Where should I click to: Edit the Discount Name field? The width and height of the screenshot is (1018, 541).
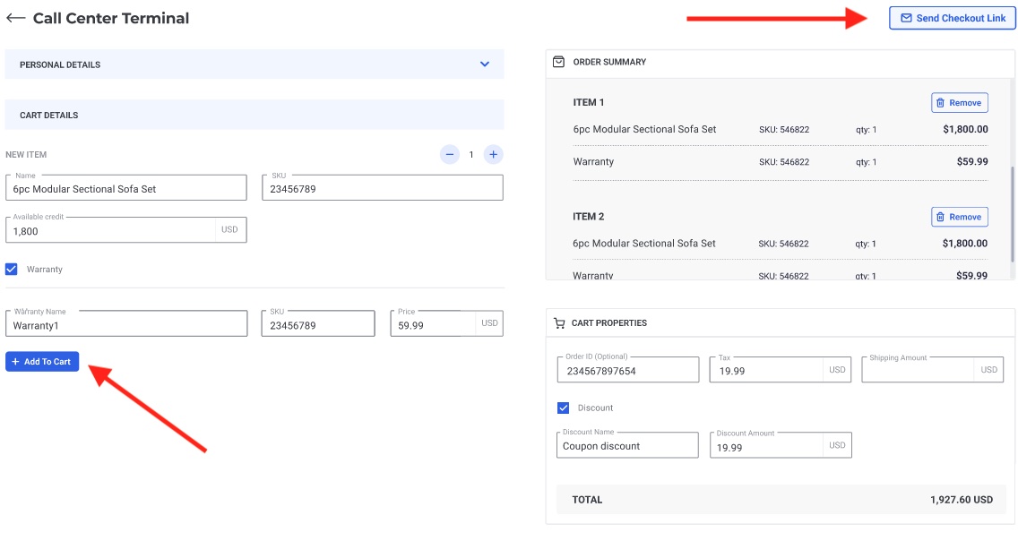[627, 446]
